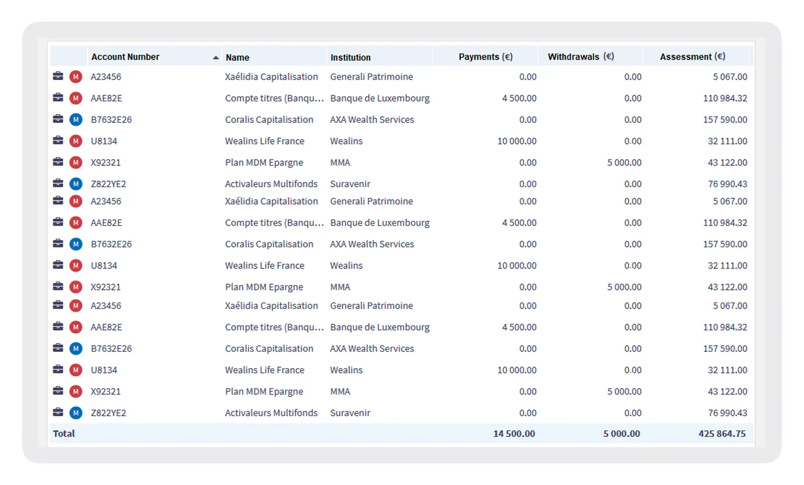Click Plan MDM Epargne in the topmost X92321 row
Image resolution: width=804 pixels, height=485 pixels.
click(264, 163)
